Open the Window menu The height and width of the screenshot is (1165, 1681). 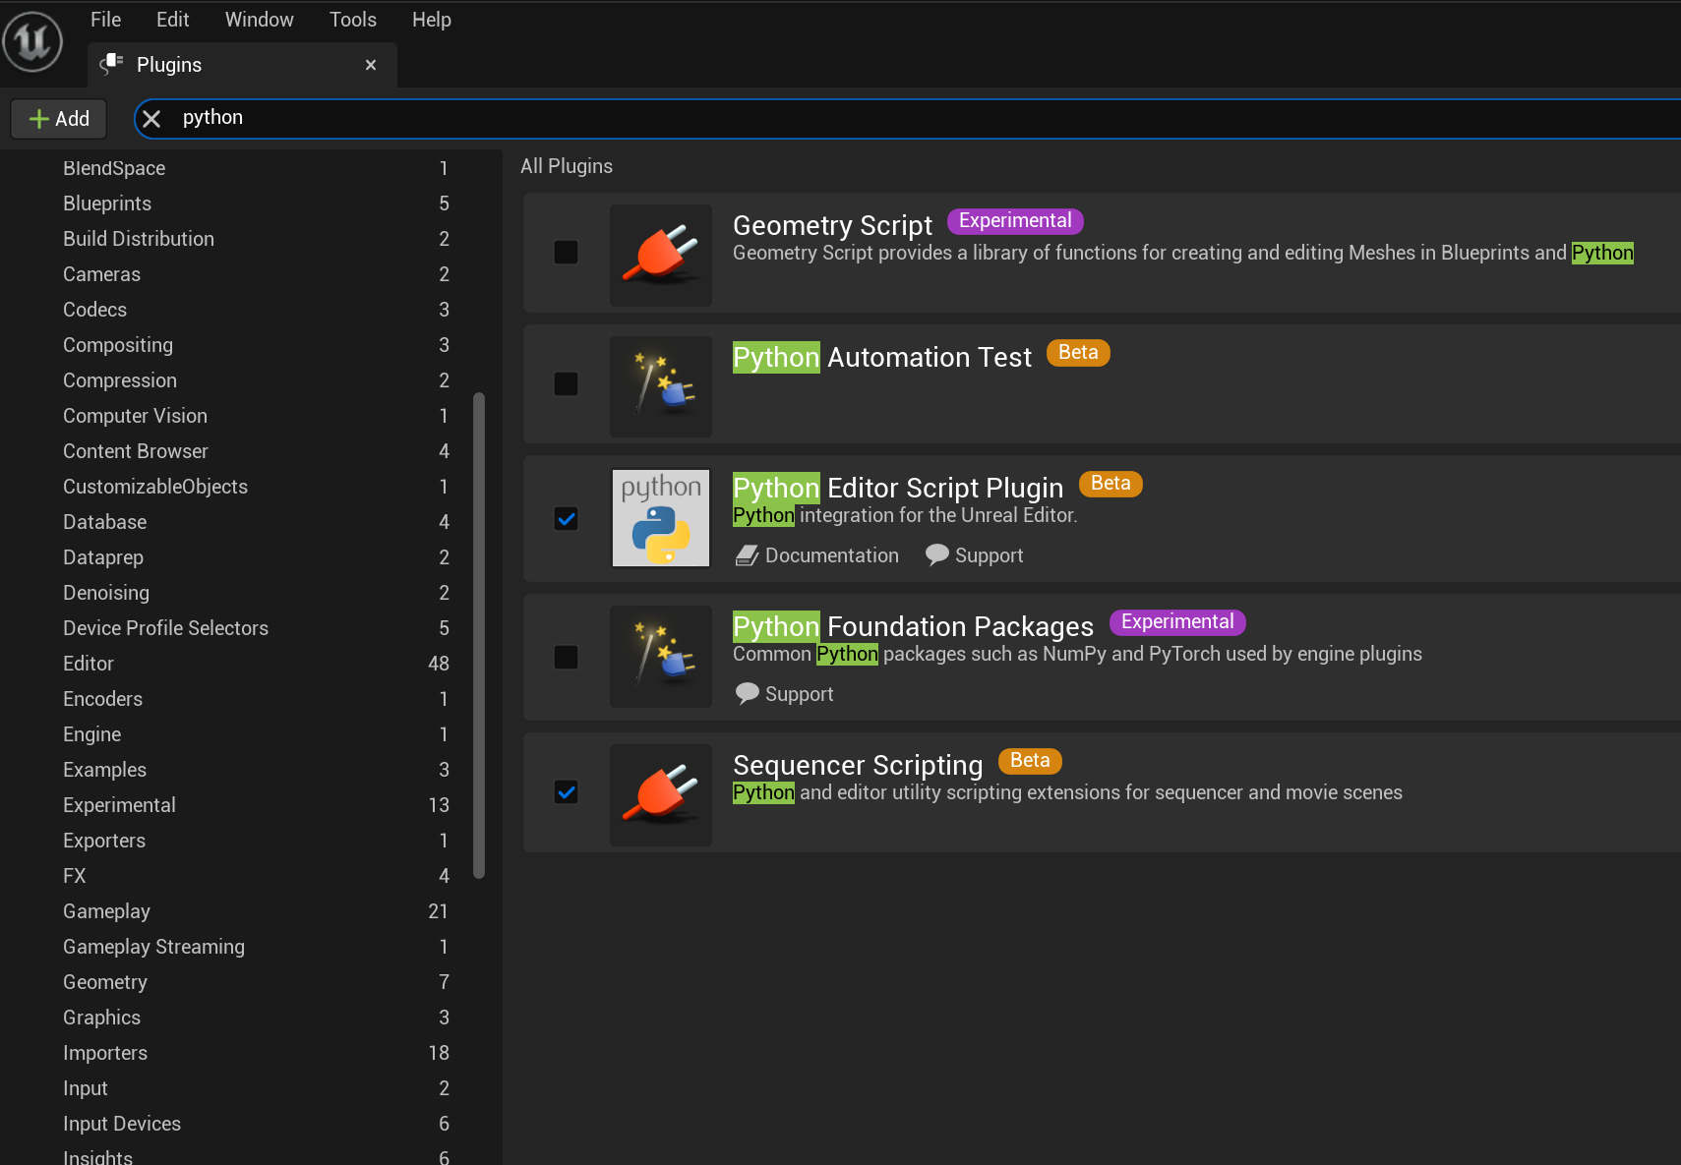(x=259, y=20)
